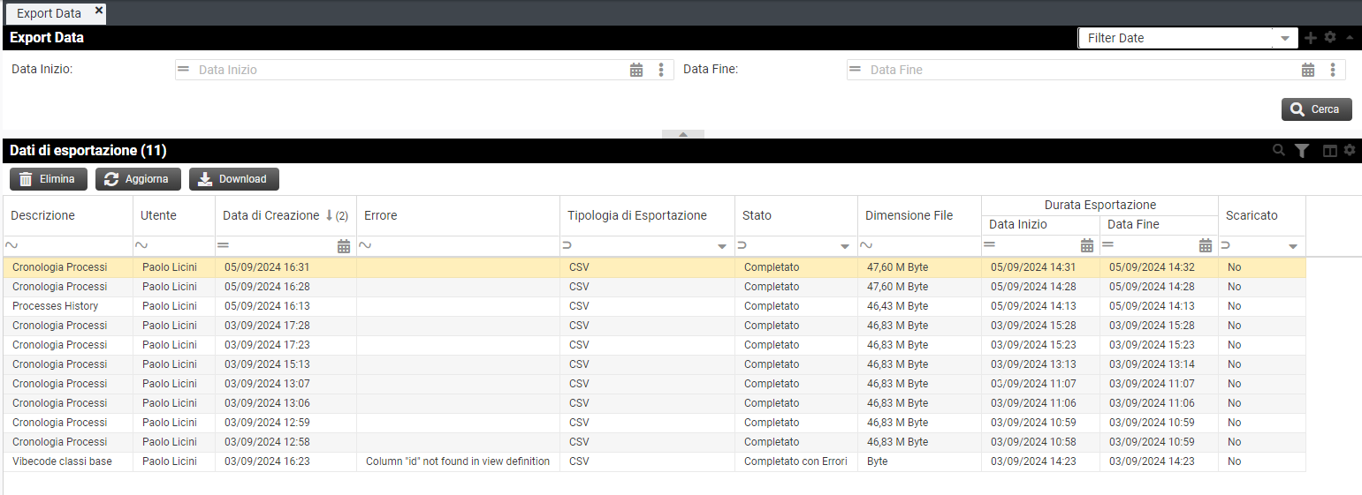Open the Stato column filter dropdown

pos(845,246)
